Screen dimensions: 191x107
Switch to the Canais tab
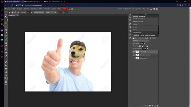[x=142, y=36]
